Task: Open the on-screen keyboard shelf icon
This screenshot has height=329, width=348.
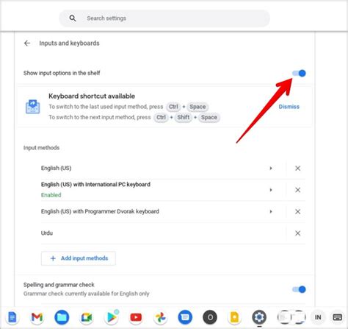Action: point(338,317)
